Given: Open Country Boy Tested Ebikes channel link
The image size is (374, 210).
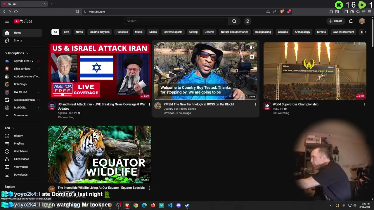Looking at the screenshot, I should (x=180, y=109).
